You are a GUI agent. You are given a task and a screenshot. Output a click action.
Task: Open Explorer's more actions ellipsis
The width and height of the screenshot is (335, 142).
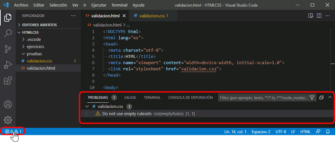coord(73,16)
